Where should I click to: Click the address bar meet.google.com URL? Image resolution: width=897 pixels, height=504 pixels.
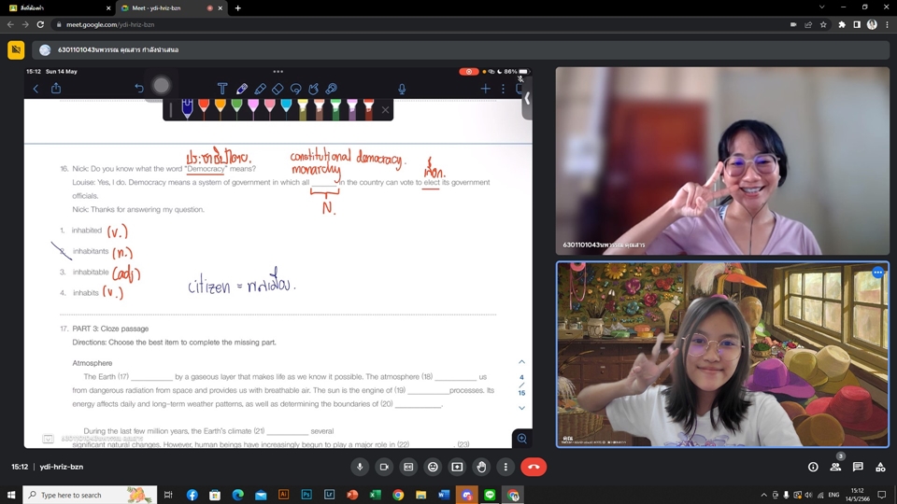pos(110,24)
